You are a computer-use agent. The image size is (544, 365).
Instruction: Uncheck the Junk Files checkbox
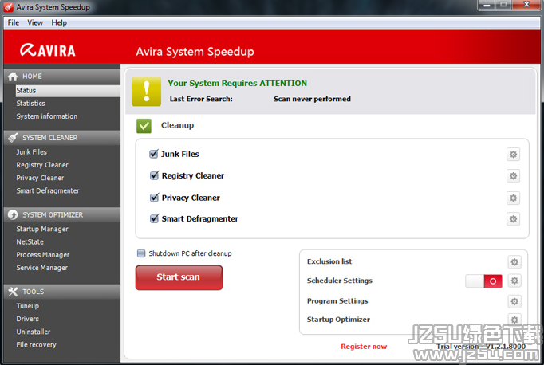point(154,154)
